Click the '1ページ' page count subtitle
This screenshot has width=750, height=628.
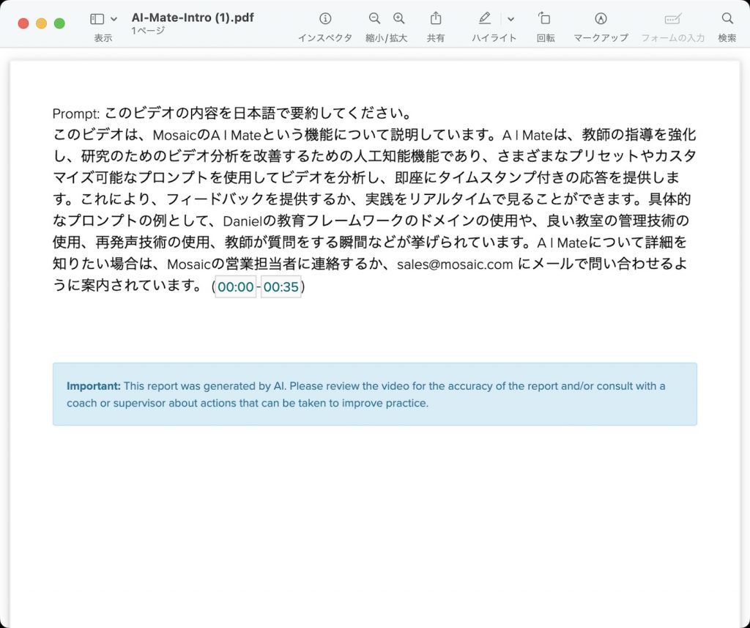pyautogui.click(x=148, y=31)
